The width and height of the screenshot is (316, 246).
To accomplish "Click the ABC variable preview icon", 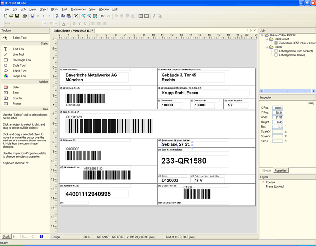I will coord(32,16).
